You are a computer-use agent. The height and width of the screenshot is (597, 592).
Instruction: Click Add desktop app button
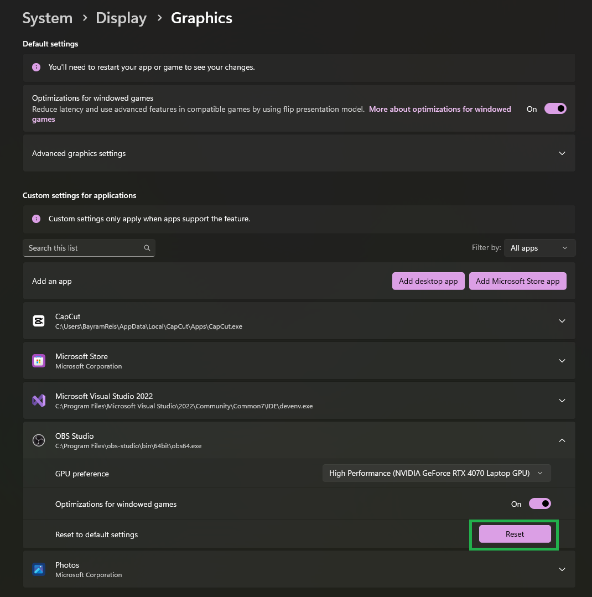click(428, 281)
